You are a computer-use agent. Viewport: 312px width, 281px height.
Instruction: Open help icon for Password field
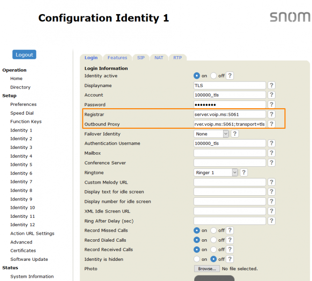(271, 104)
